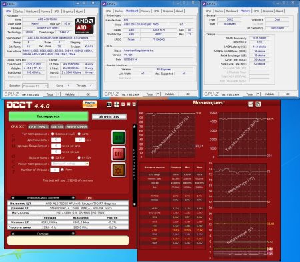Open OCCT settings with the orange gear button
Image resolution: width=300 pixels, height=262 pixels.
coord(118,170)
